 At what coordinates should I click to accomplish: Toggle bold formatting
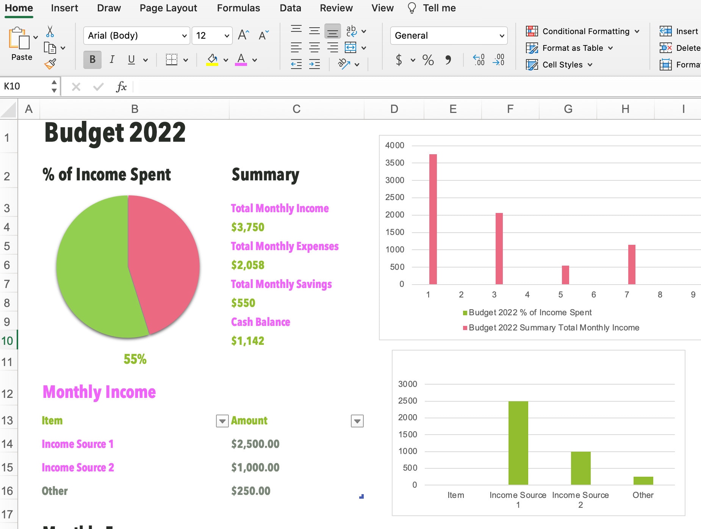[91, 59]
